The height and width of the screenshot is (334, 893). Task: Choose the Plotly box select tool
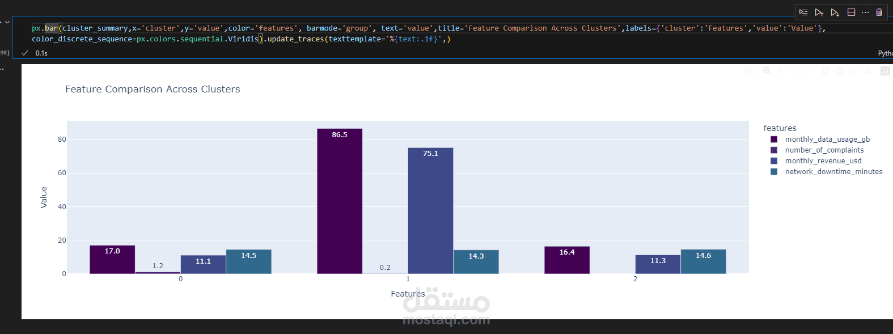point(794,71)
